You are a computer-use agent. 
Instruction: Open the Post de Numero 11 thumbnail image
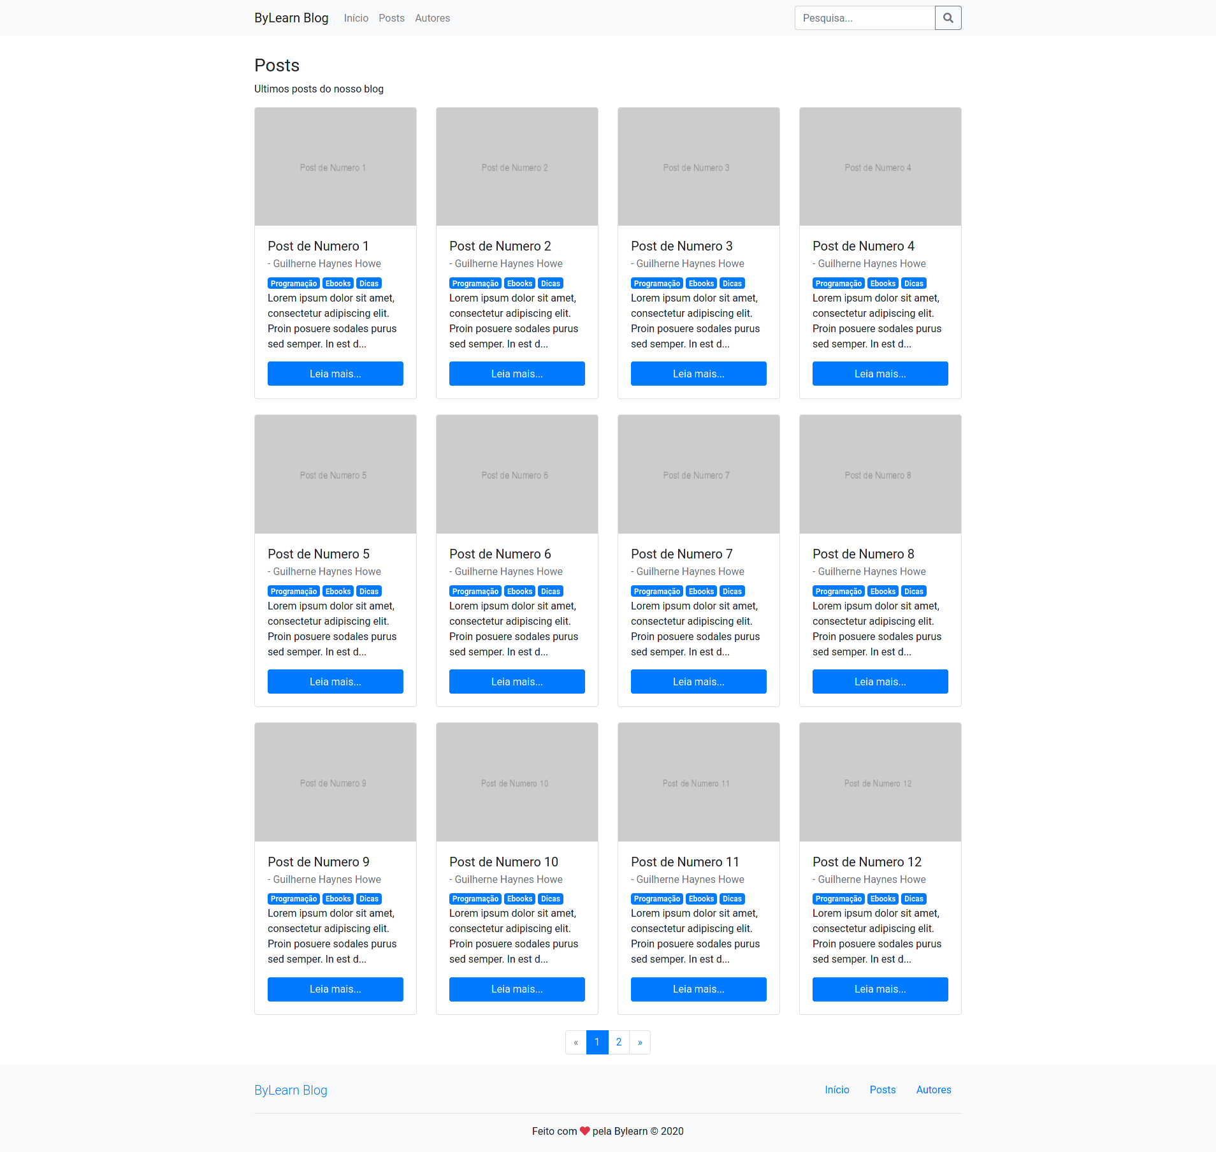698,782
